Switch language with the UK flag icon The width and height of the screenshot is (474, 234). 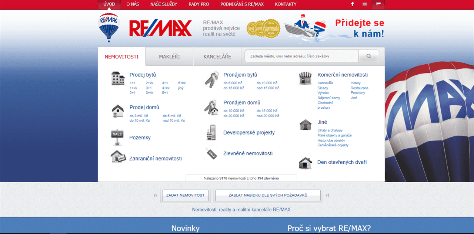pyautogui.click(x=365, y=4)
